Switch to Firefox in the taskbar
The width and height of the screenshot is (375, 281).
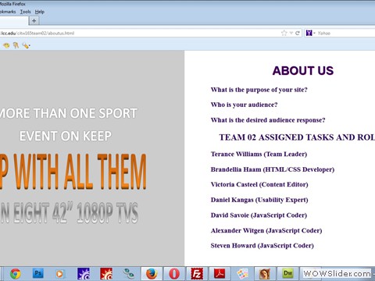(x=152, y=274)
